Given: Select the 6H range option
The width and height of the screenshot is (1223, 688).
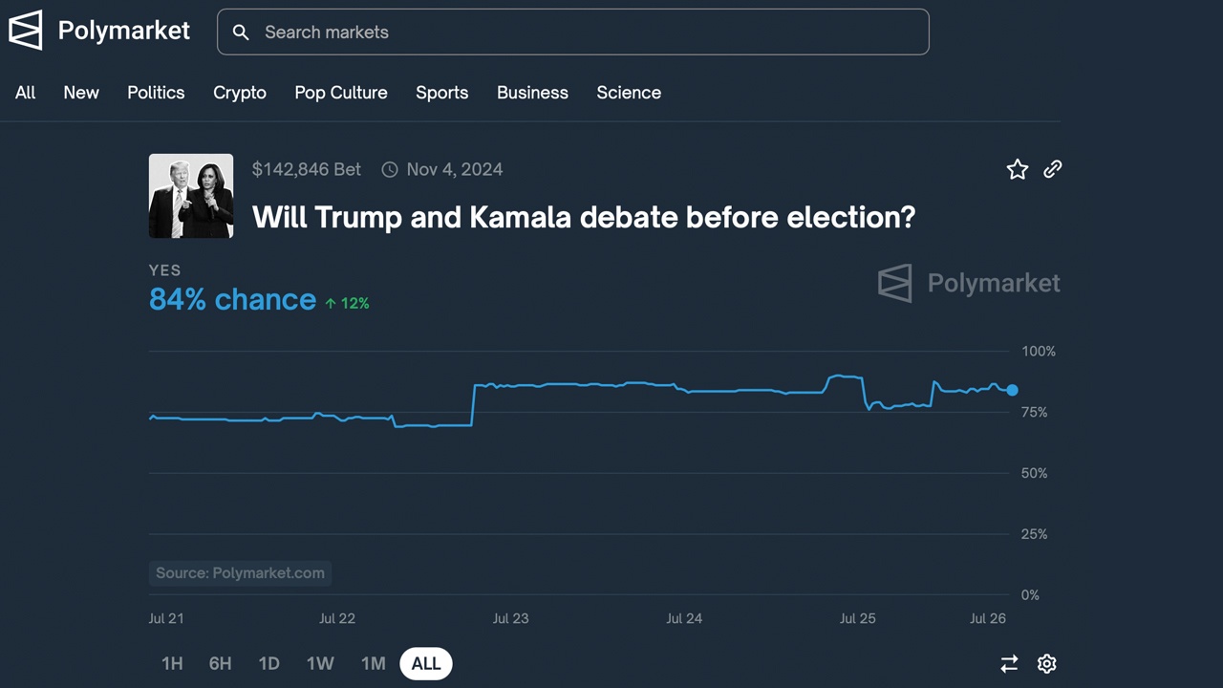Looking at the screenshot, I should coord(220,663).
